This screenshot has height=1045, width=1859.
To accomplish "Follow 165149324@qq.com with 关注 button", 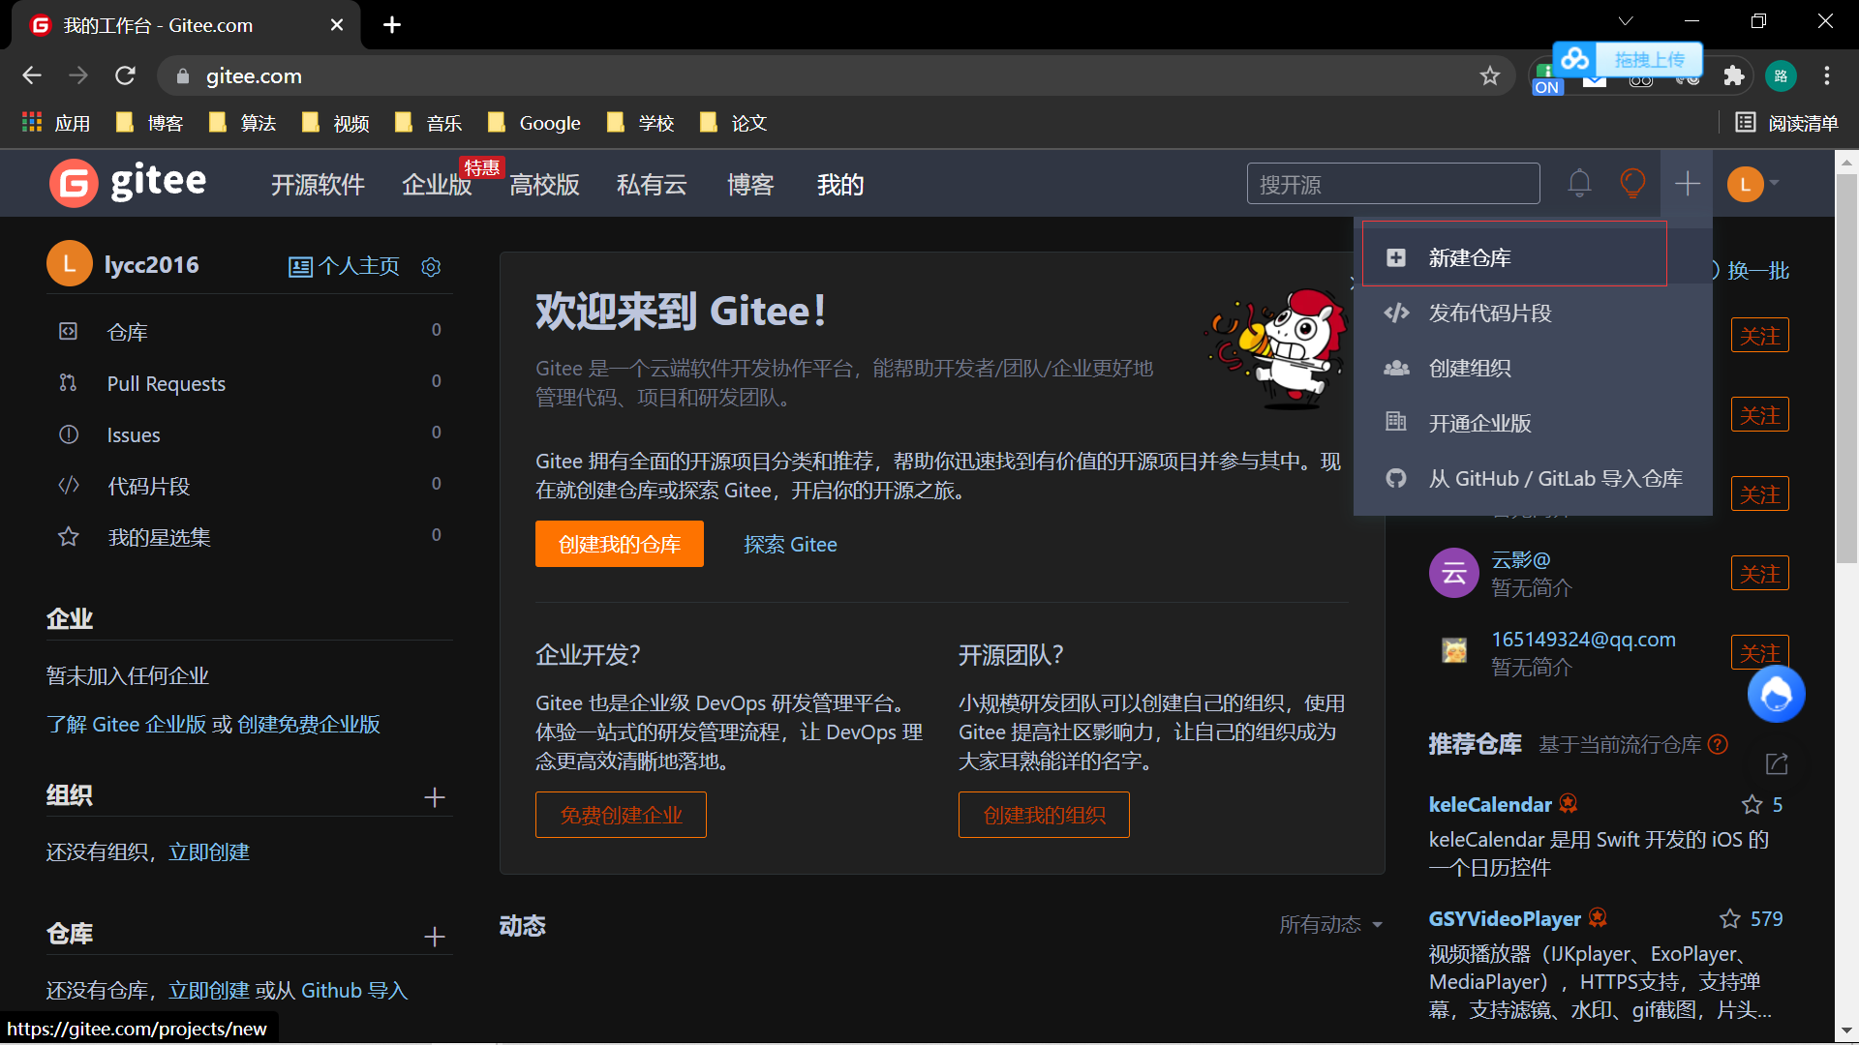I will click(x=1759, y=653).
